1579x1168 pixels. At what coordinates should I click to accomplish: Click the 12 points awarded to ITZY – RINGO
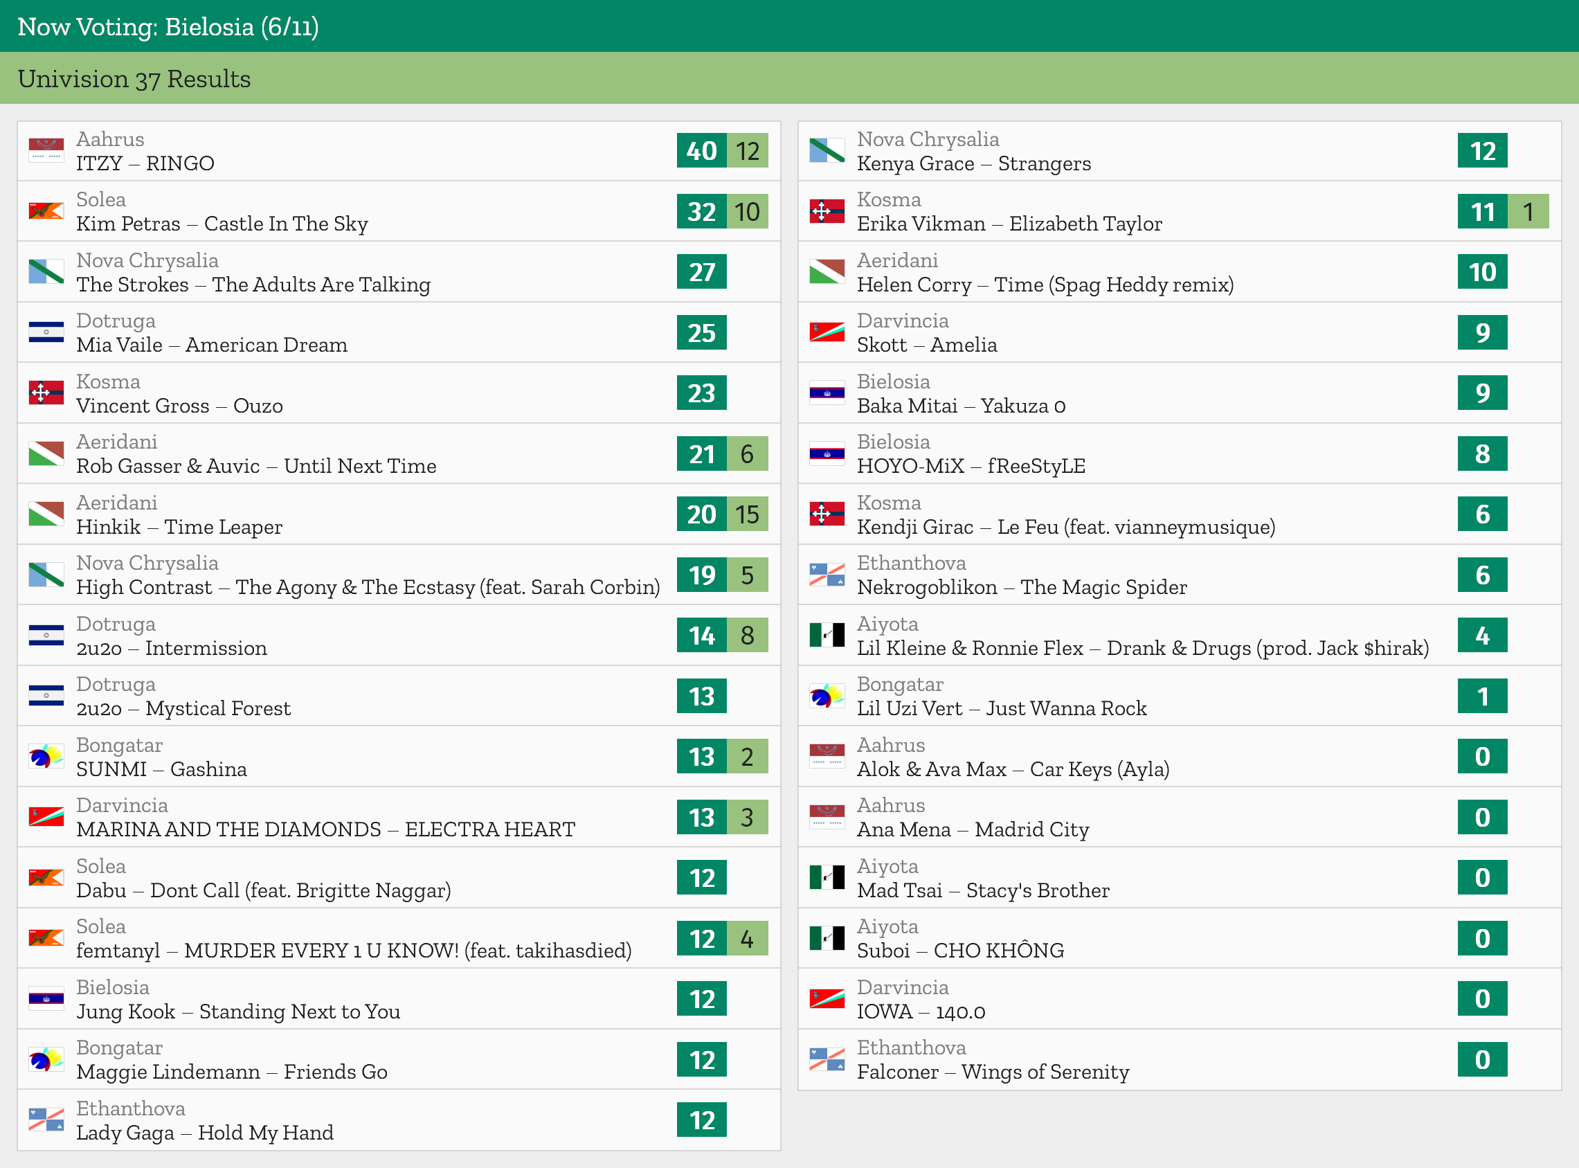click(748, 151)
